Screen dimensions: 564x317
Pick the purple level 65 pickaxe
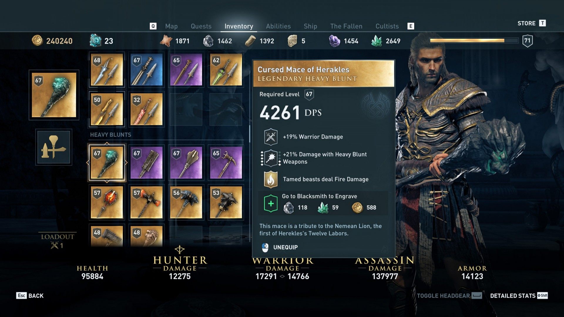coord(226,163)
